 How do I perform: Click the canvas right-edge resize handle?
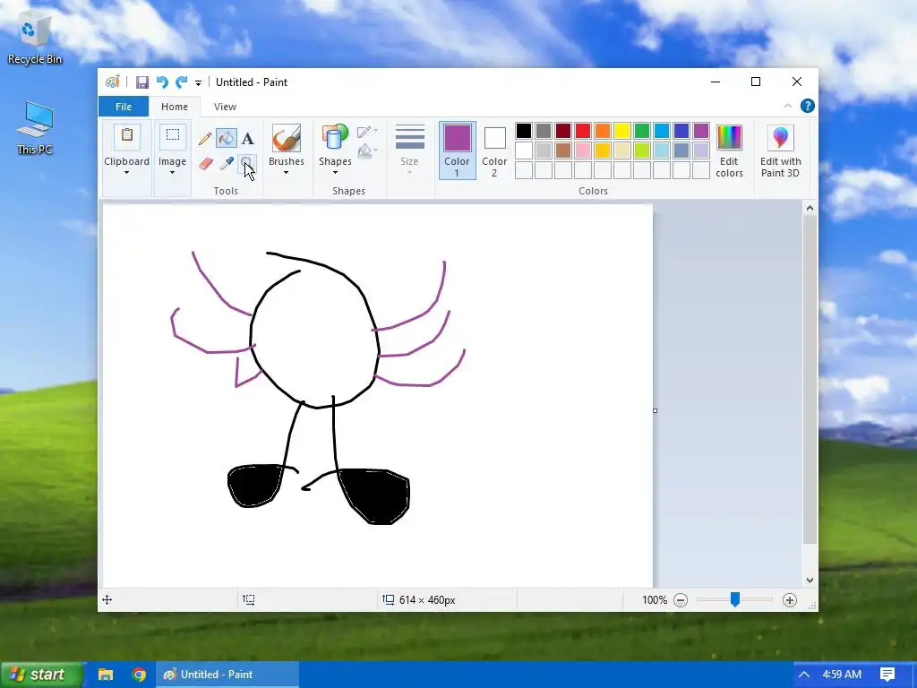(655, 410)
